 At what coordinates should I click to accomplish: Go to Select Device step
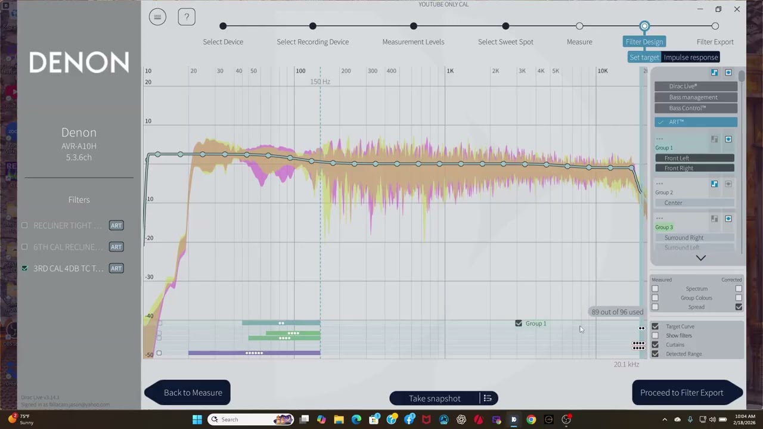click(x=223, y=26)
